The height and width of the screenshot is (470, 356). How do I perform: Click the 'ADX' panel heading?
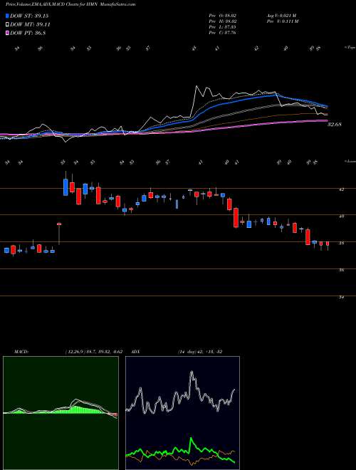tap(136, 351)
